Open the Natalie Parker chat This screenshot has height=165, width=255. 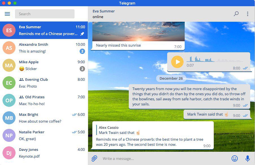(x=44, y=135)
